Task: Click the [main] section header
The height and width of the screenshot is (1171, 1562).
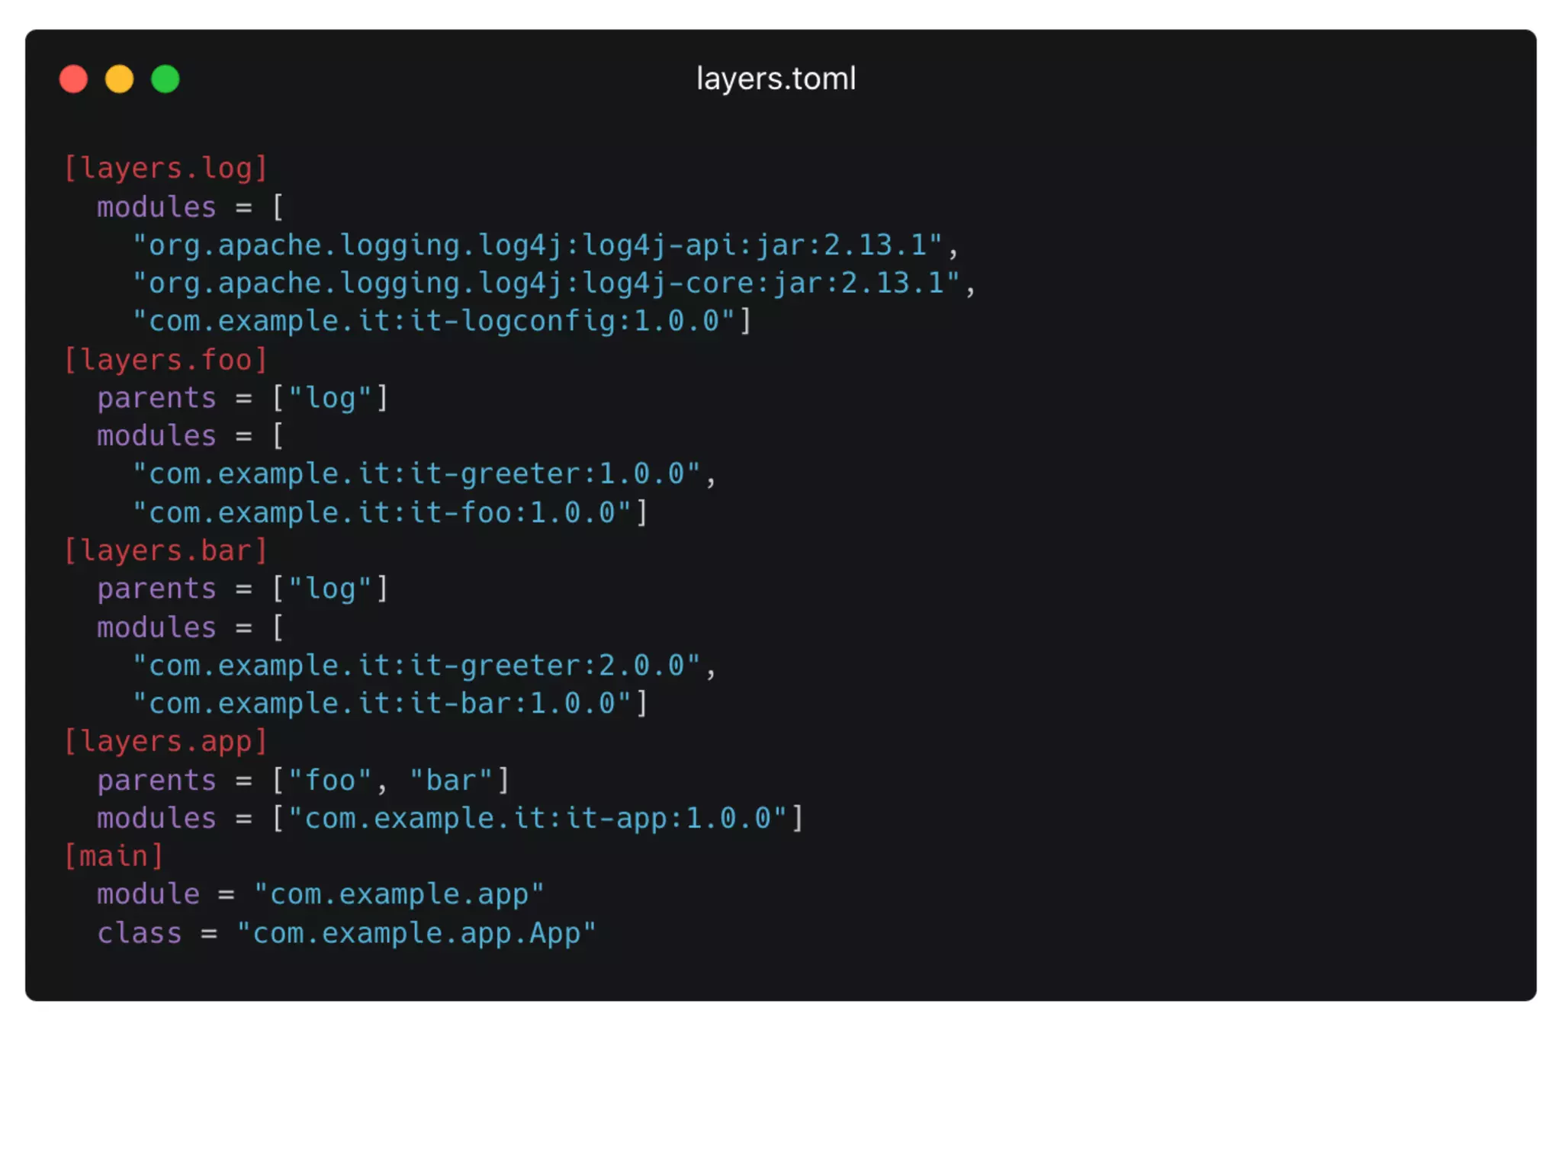Action: 114,856
